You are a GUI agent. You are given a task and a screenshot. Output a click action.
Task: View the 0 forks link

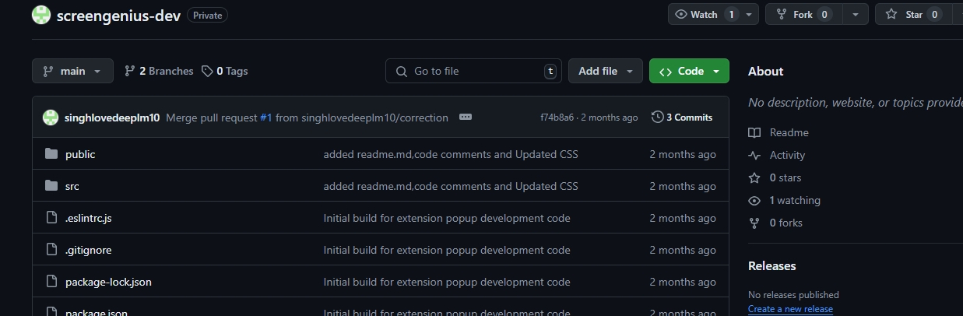click(x=786, y=223)
